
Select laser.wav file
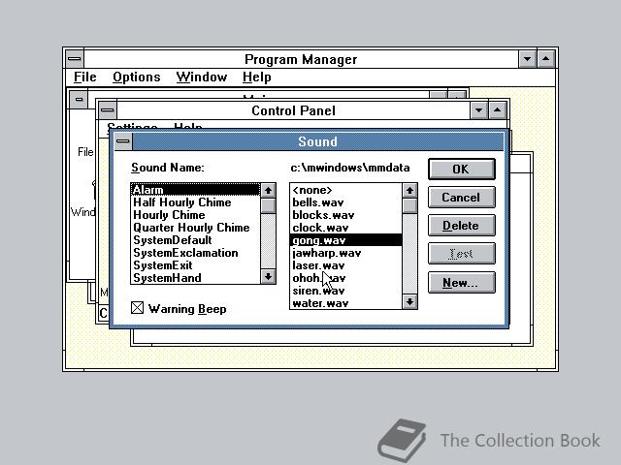(346, 265)
